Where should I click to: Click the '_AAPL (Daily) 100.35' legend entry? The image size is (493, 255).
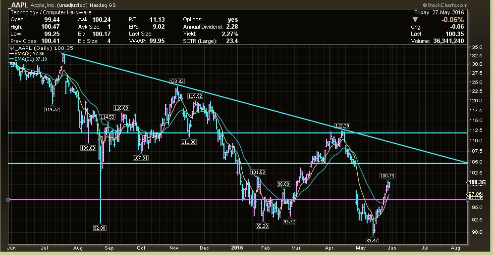pos(42,48)
